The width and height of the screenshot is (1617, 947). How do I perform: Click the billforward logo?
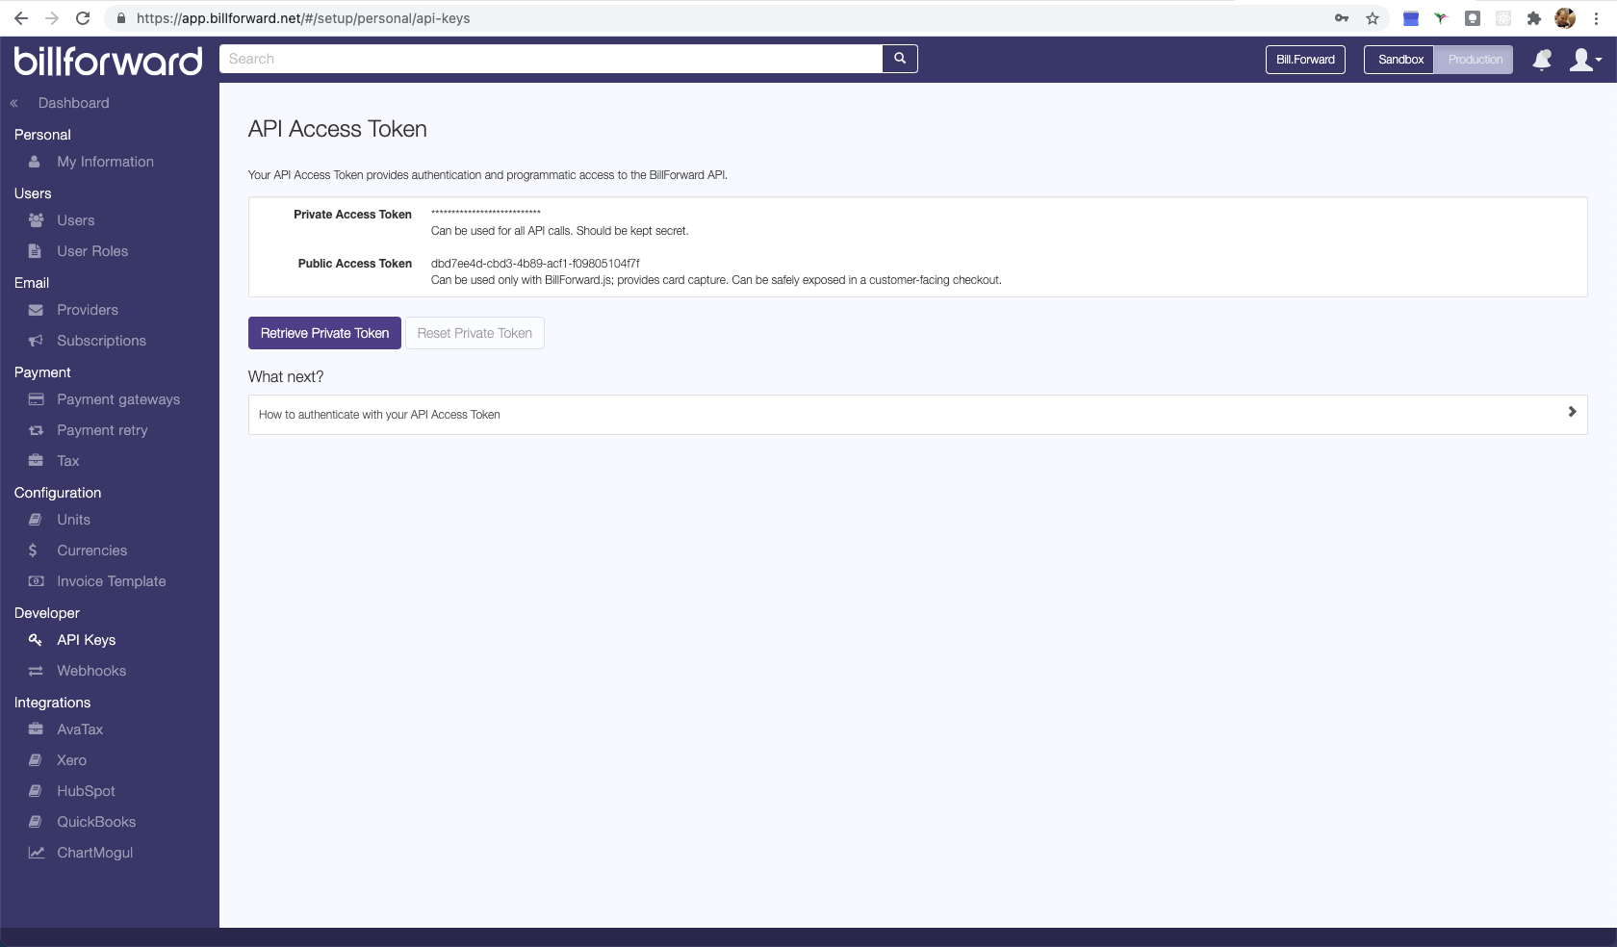tap(108, 61)
